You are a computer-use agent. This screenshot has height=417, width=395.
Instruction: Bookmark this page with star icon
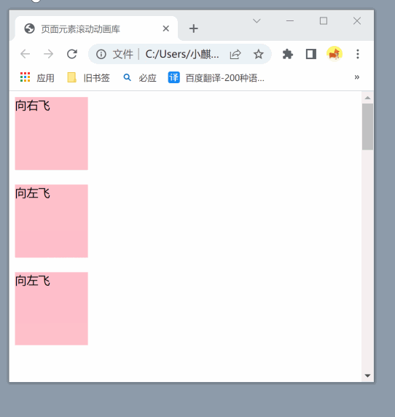[x=259, y=54]
